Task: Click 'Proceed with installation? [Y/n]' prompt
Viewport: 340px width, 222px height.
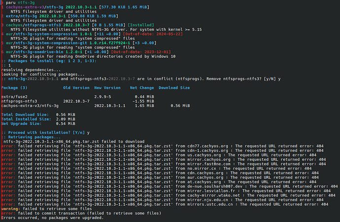Action: click(x=46, y=133)
